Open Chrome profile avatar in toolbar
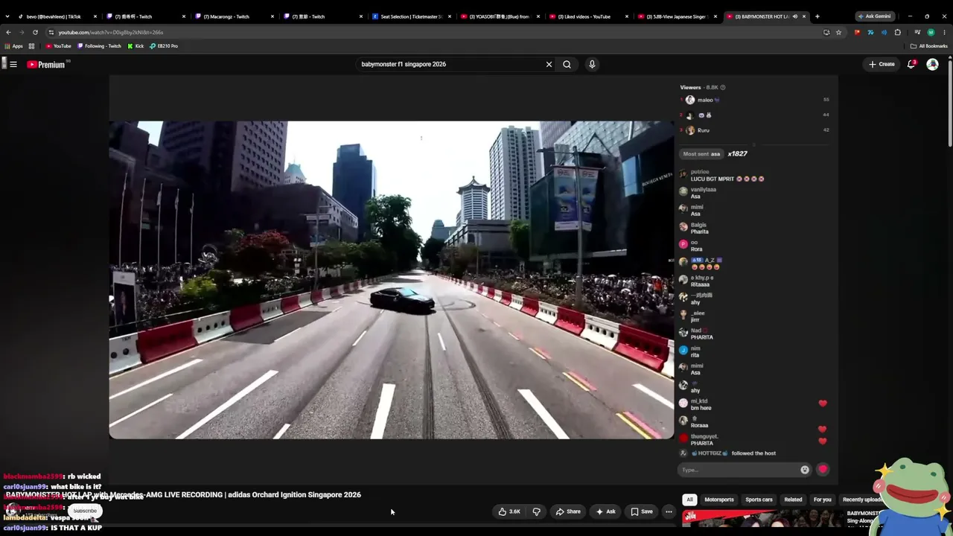Viewport: 953px width, 536px height. click(x=931, y=32)
